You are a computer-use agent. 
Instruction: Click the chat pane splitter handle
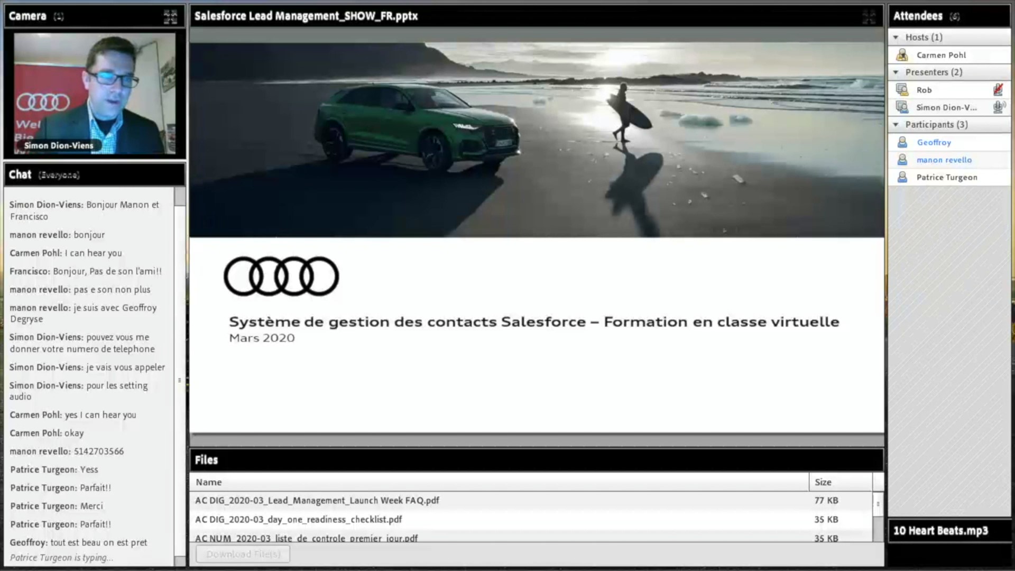point(180,380)
